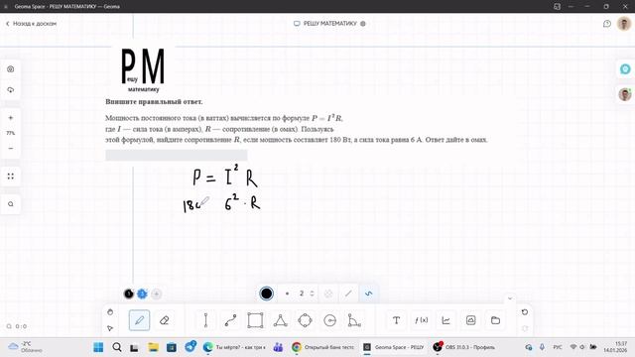
Task: Toggle the dotted pattern stroke option
Action: pos(328,294)
